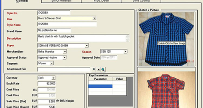Viewport: 203px width, 108px height.
Task: Open the Item dropdown
Action: (94, 18)
